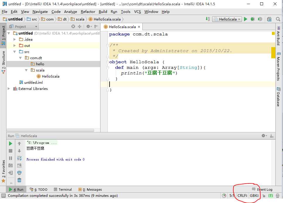Open the VCS menu
The height and width of the screenshot is (203, 283).
pos(137,11)
